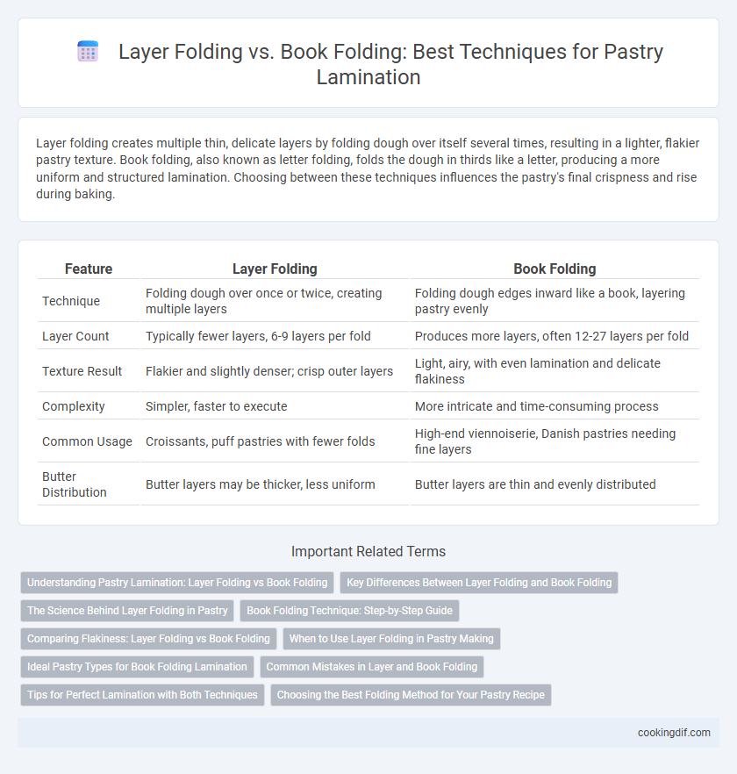Click the 'Important Related Terms' heading
This screenshot has width=737, height=774.
coord(368,551)
